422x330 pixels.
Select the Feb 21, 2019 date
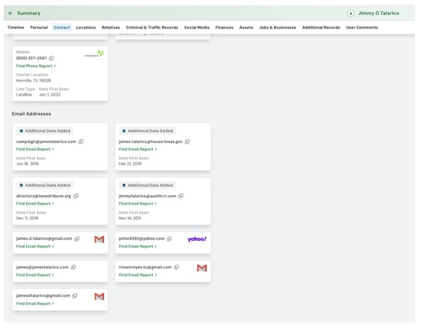point(130,163)
